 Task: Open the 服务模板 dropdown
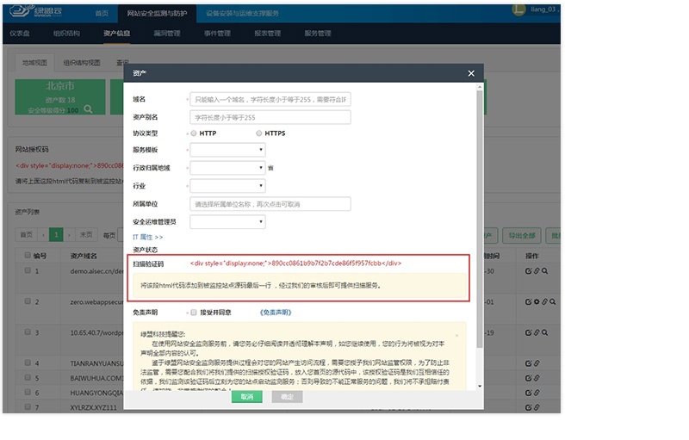[227, 150]
